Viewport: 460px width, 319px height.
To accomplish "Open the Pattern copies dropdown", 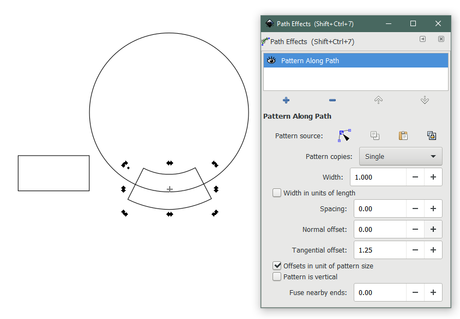I will coord(401,156).
